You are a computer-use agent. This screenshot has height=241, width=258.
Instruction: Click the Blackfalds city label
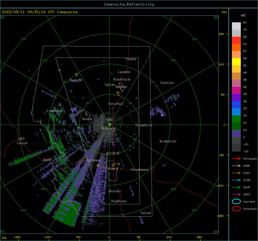pos(122,79)
